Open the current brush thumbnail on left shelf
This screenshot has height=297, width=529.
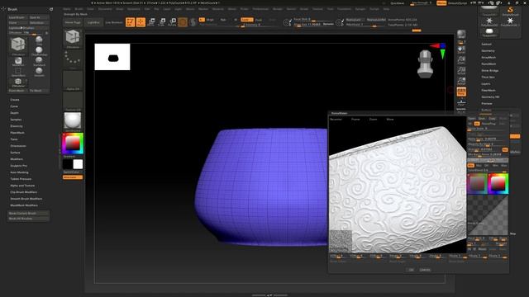click(73, 38)
